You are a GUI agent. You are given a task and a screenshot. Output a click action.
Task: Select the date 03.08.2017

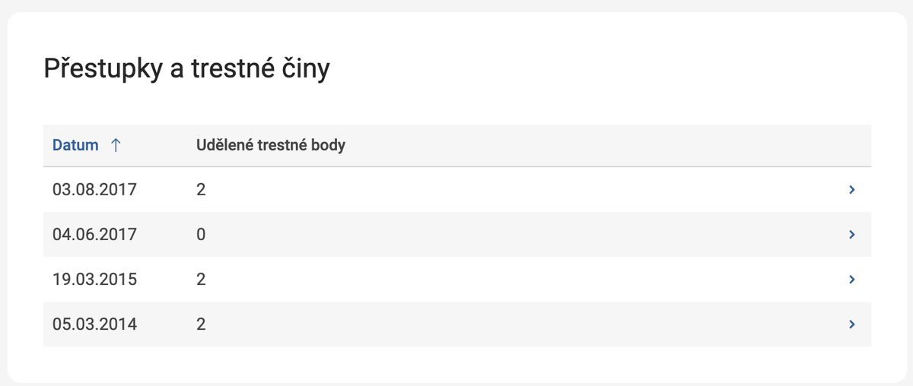tap(94, 190)
